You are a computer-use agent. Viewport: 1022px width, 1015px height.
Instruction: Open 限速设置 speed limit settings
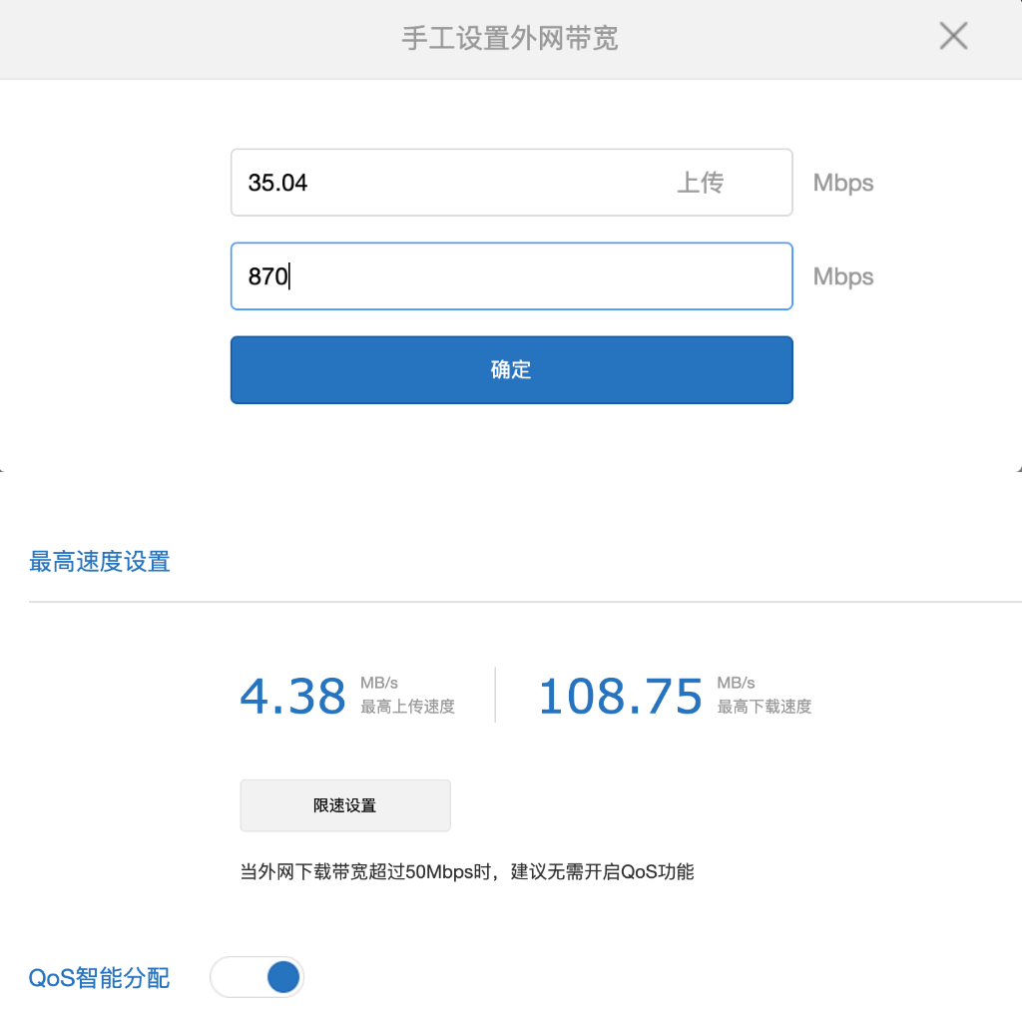pyautogui.click(x=344, y=805)
